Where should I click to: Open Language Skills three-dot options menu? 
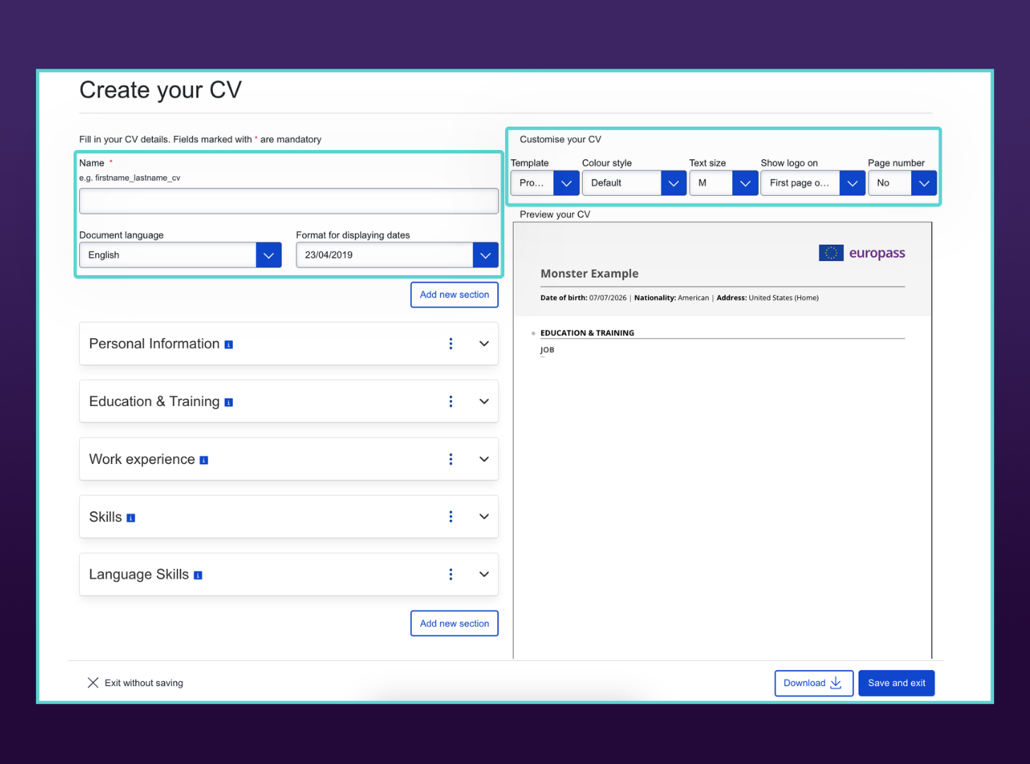[x=451, y=574]
